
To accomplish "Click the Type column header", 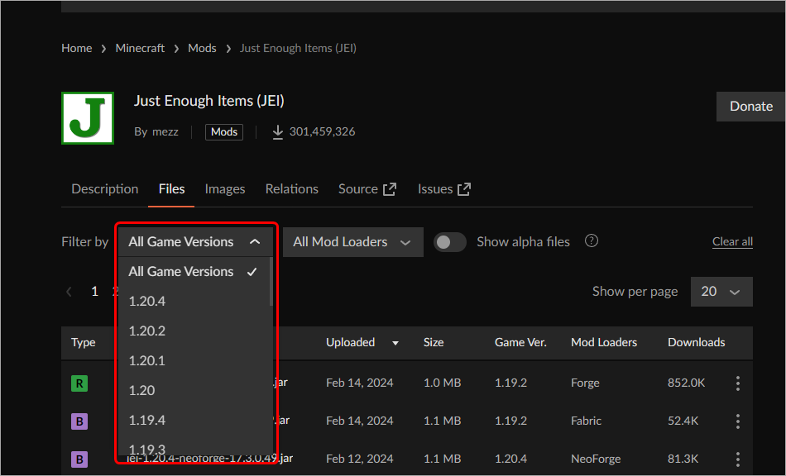I will point(84,343).
